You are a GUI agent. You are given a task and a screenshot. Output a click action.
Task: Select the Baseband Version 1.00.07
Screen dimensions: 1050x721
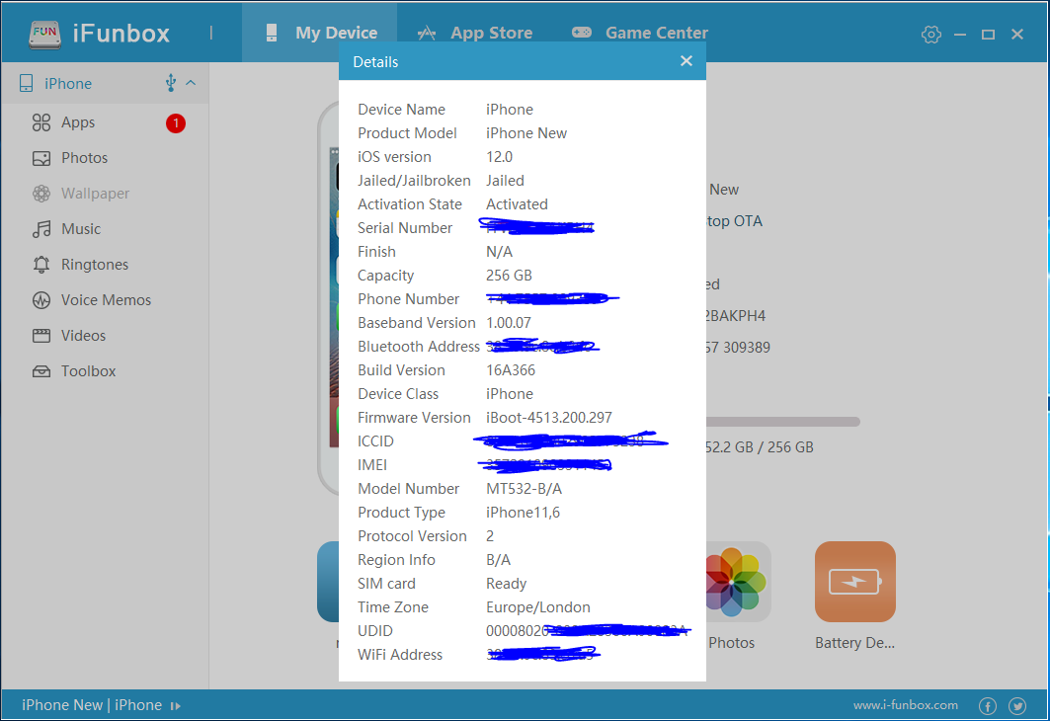(509, 323)
